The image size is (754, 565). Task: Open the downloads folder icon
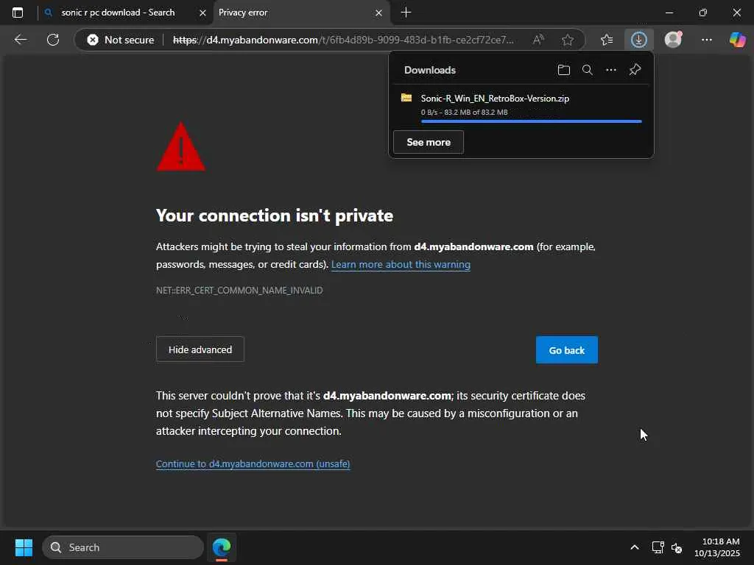[x=564, y=70]
